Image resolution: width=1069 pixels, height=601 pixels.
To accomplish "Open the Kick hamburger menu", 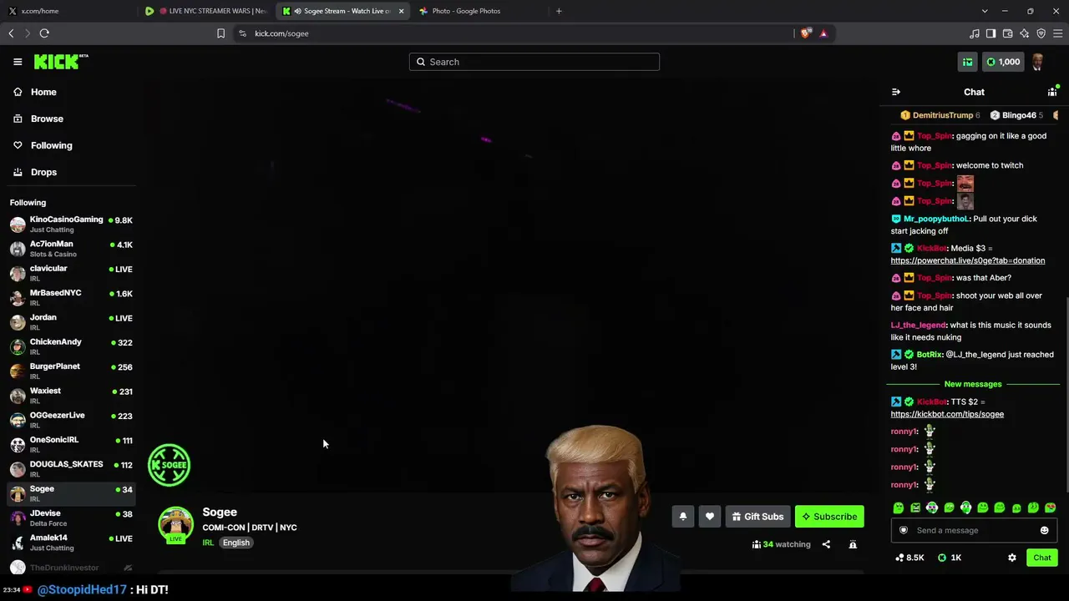I will 18,62.
